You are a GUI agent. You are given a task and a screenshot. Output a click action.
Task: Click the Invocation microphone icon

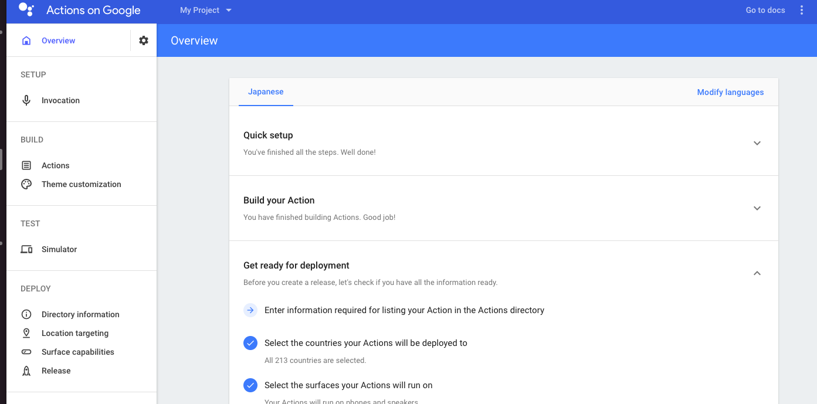(26, 100)
